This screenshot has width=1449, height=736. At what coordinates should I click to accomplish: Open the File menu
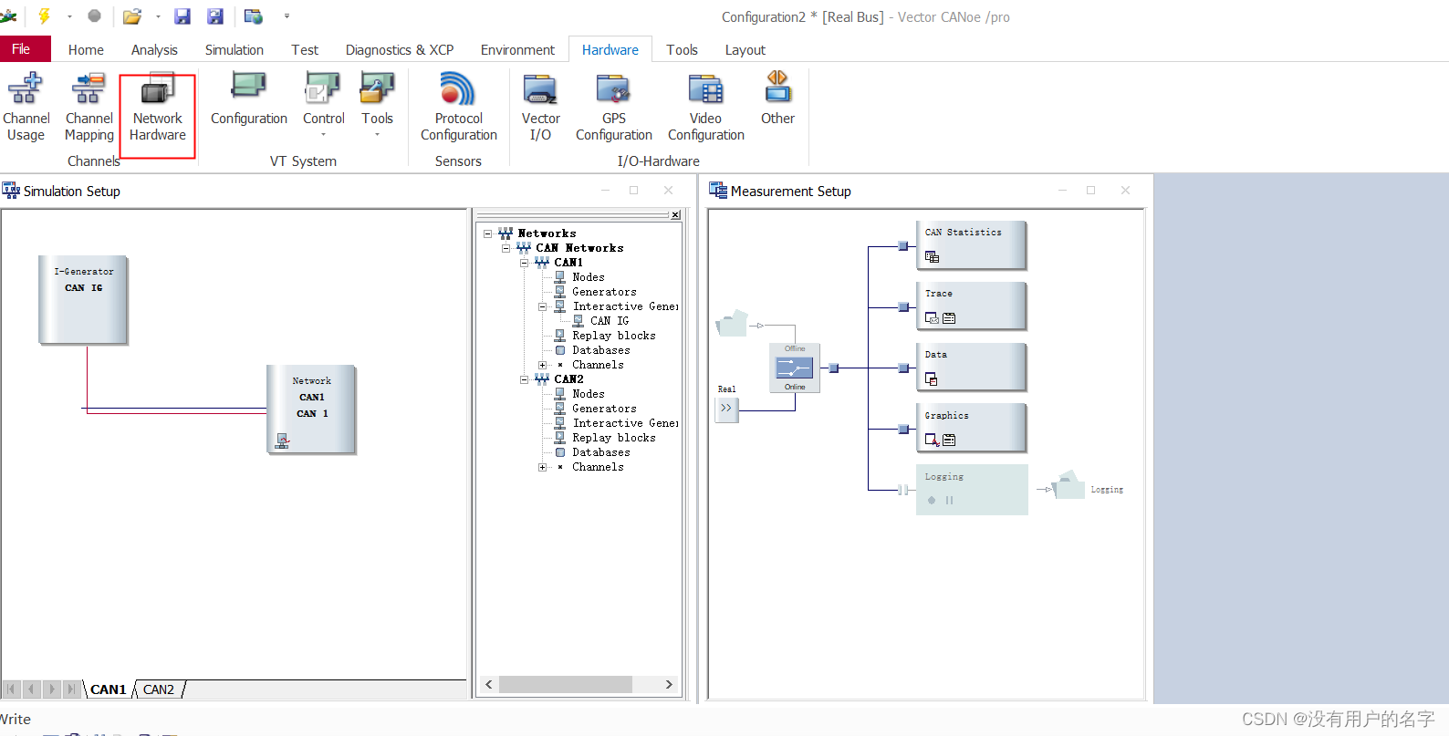click(25, 49)
